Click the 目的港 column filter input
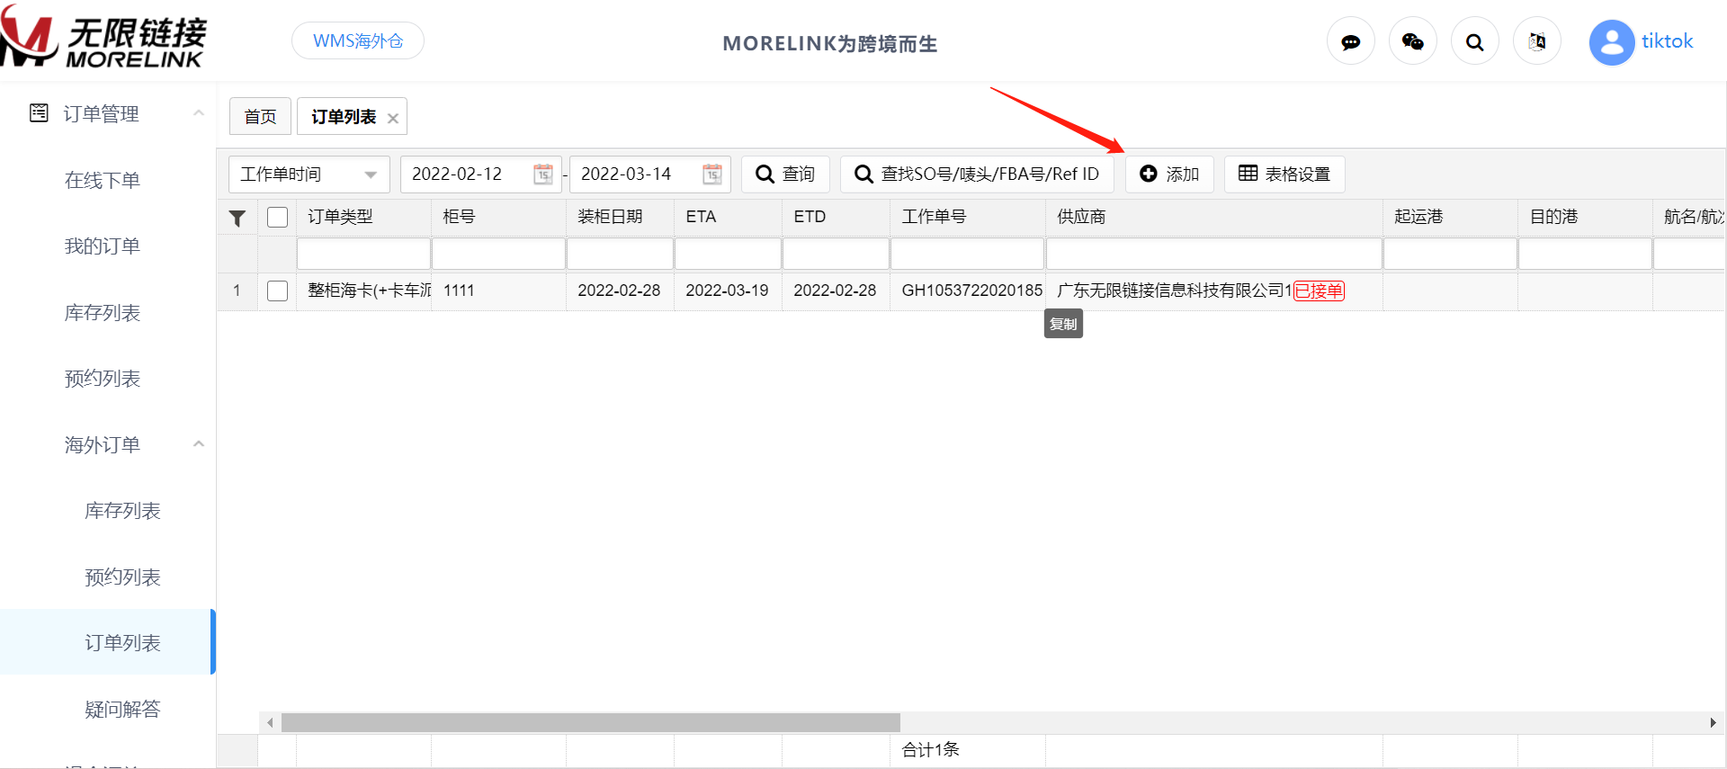The width and height of the screenshot is (1727, 769). (x=1585, y=254)
